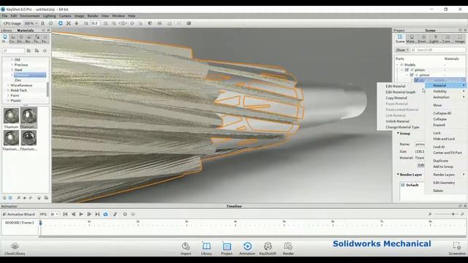Click the round icon beside the pencil icon
Viewport: 468px width, 263px height.
point(125,214)
